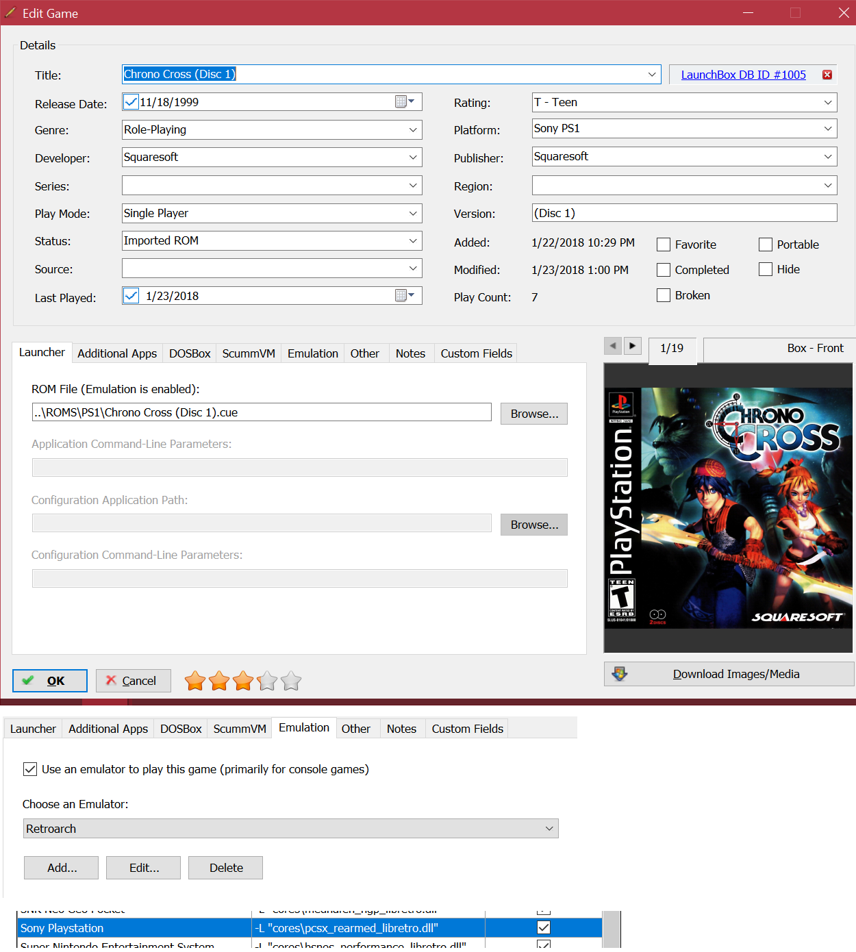This screenshot has width=856, height=952.
Task: Click the OK button
Action: click(x=50, y=681)
